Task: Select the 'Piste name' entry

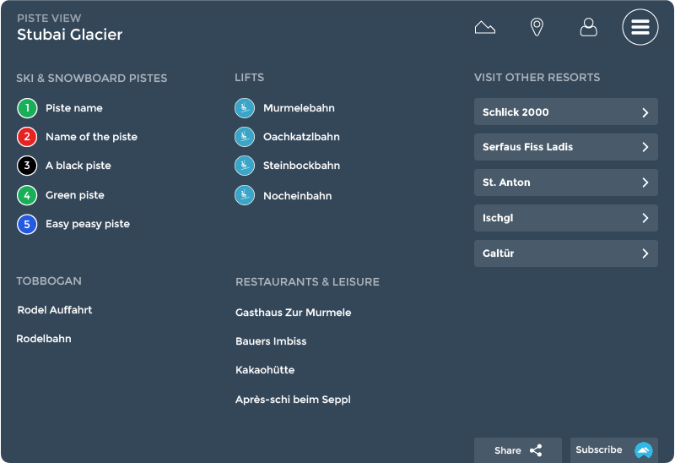Action: pos(74,108)
